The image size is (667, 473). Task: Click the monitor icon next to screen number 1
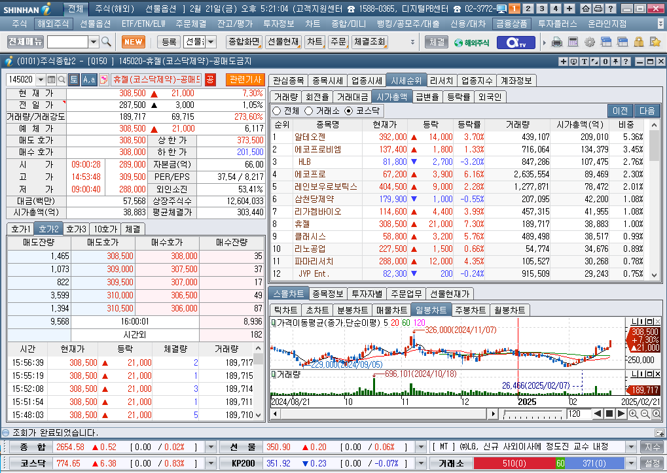point(501,9)
